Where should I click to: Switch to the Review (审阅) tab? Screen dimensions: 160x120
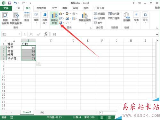pyautogui.click(x=76, y=8)
